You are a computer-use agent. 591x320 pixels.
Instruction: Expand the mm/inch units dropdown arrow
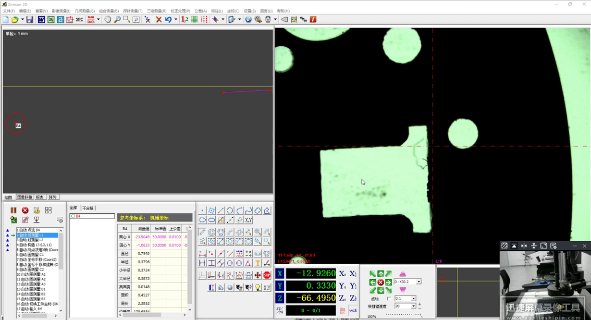coord(98,20)
